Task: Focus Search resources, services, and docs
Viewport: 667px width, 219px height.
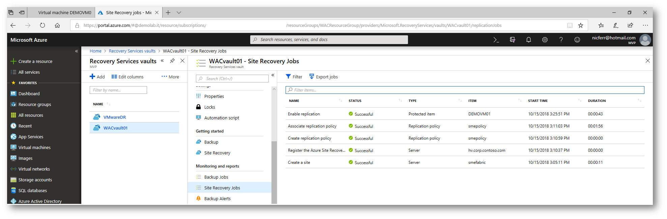Action: 329,40
